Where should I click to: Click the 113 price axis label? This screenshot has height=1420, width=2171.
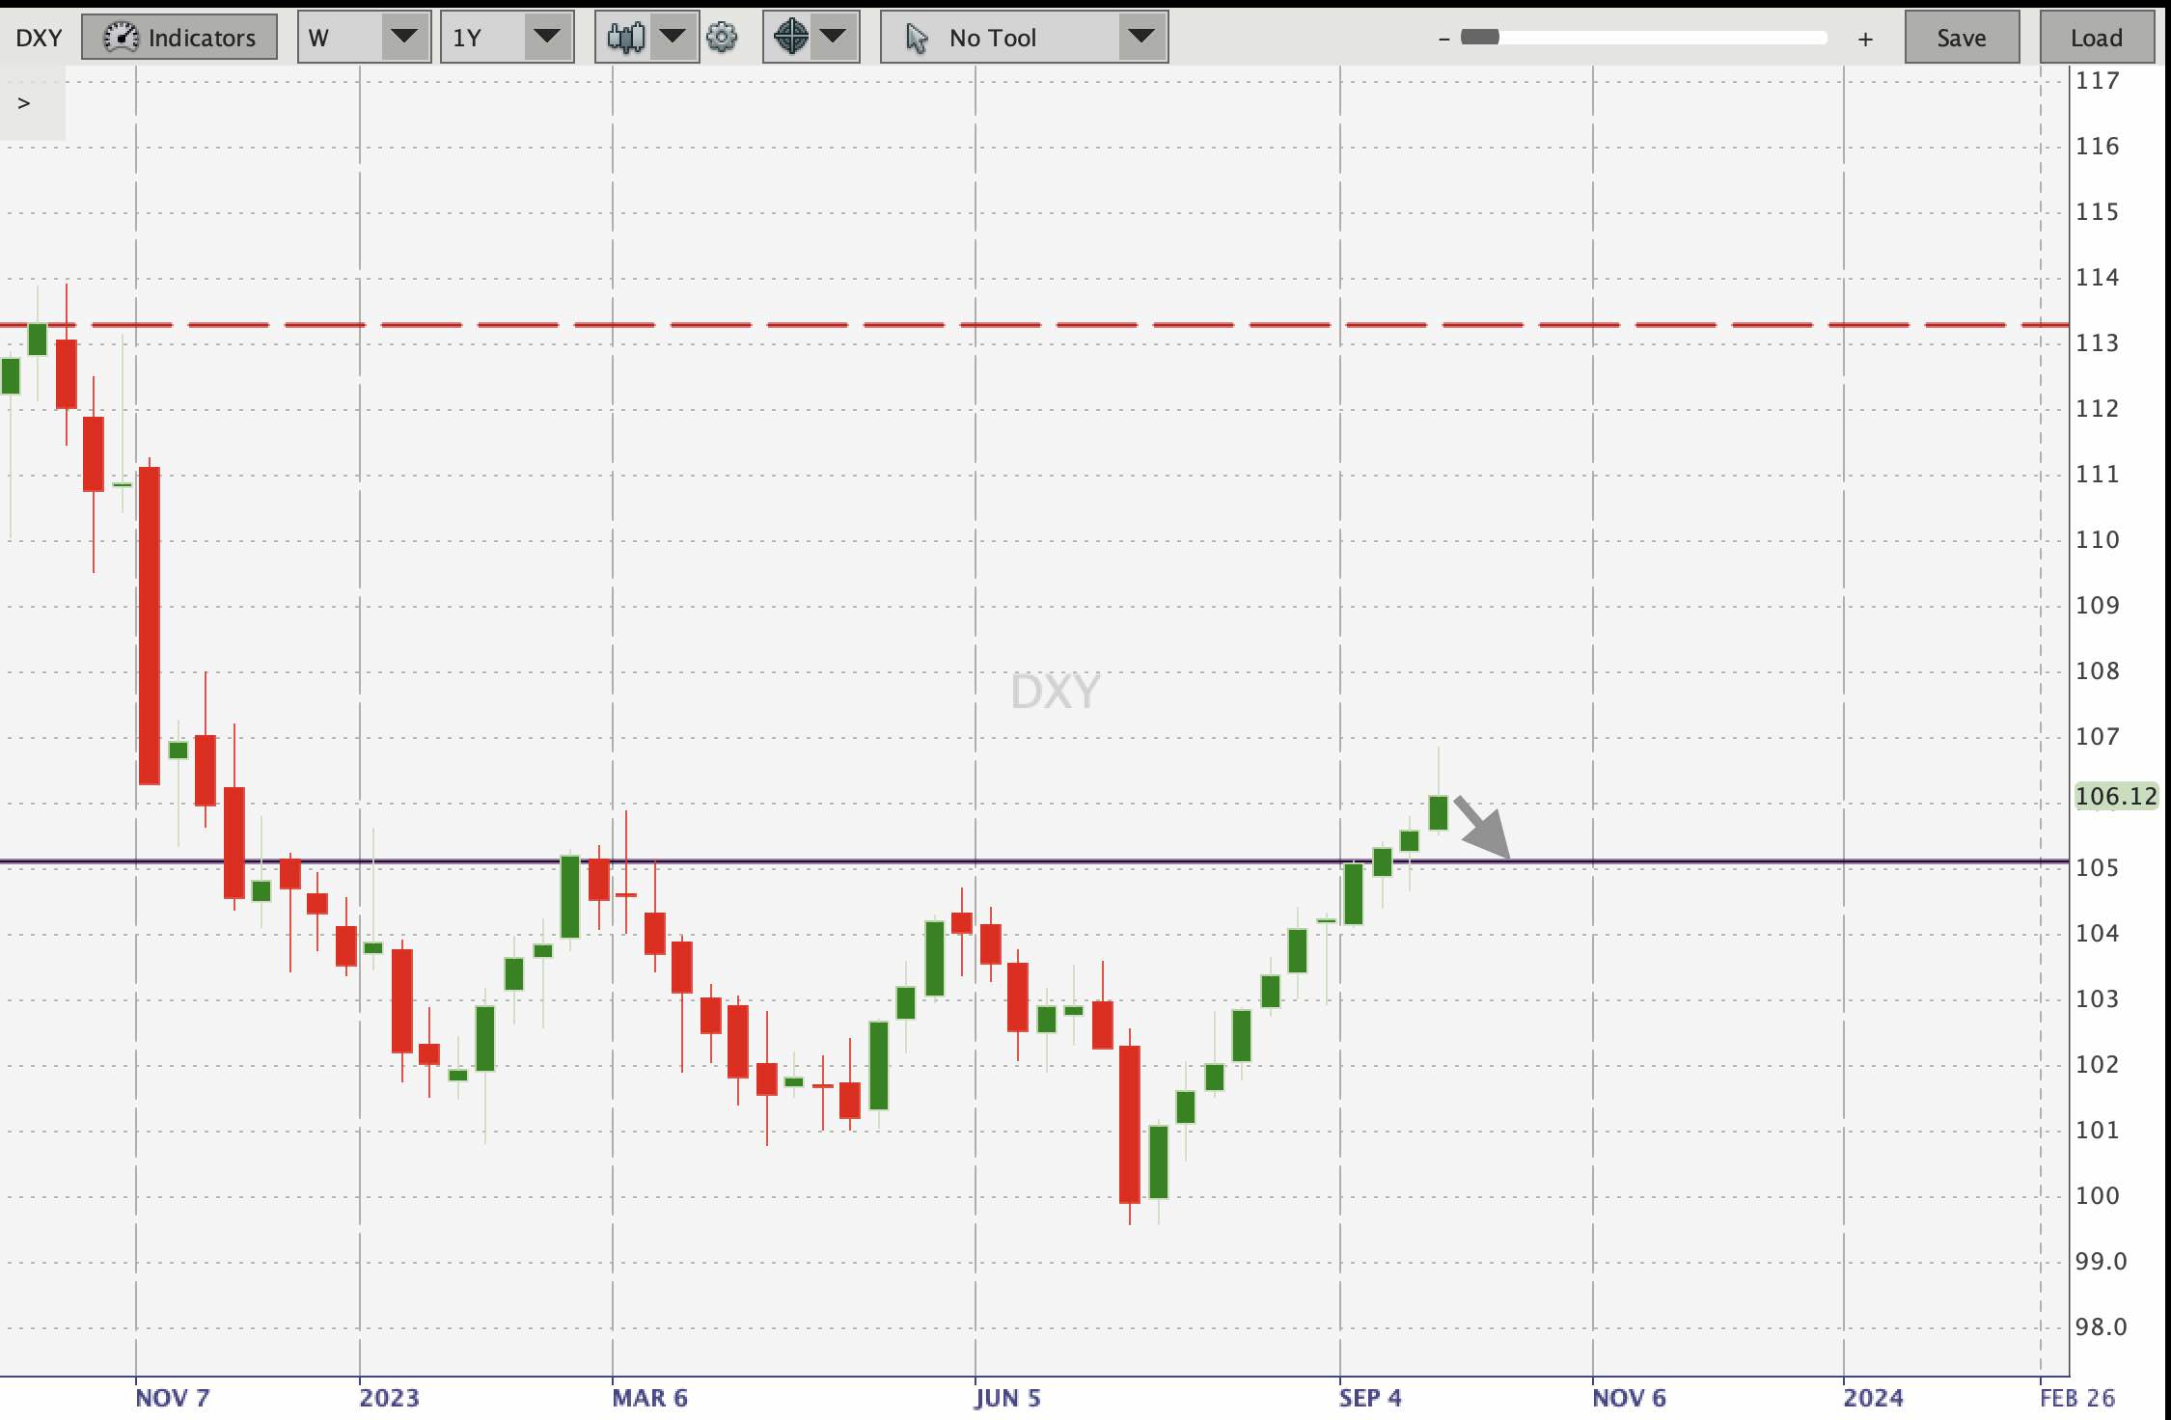(2098, 343)
